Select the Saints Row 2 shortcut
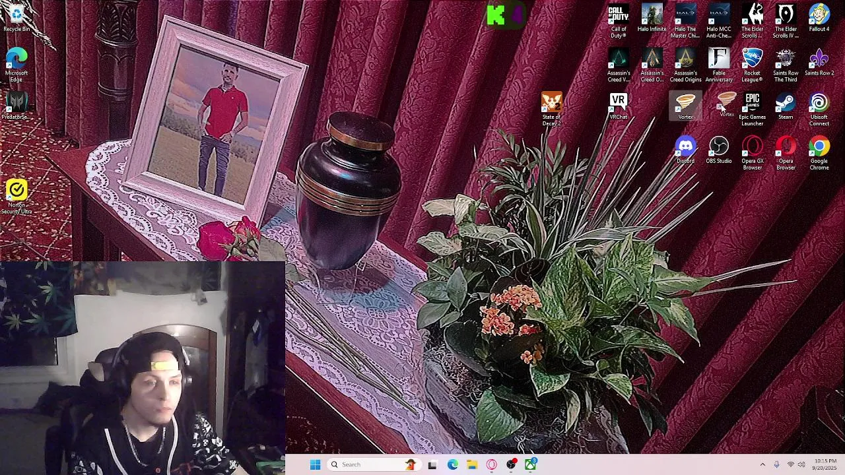 click(819, 63)
